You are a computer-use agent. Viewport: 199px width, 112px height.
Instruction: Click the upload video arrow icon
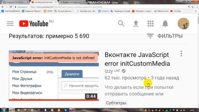point(136,24)
